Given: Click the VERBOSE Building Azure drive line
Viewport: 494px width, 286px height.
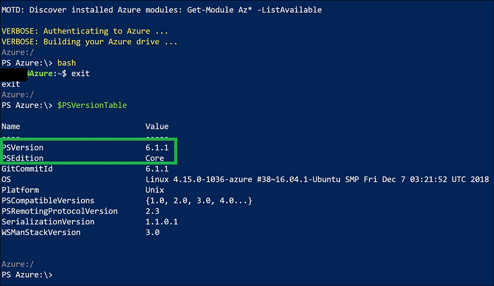Looking at the screenshot, I should [89, 42].
